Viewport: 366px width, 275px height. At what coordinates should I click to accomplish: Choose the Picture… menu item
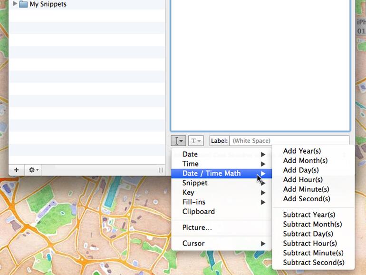point(197,227)
